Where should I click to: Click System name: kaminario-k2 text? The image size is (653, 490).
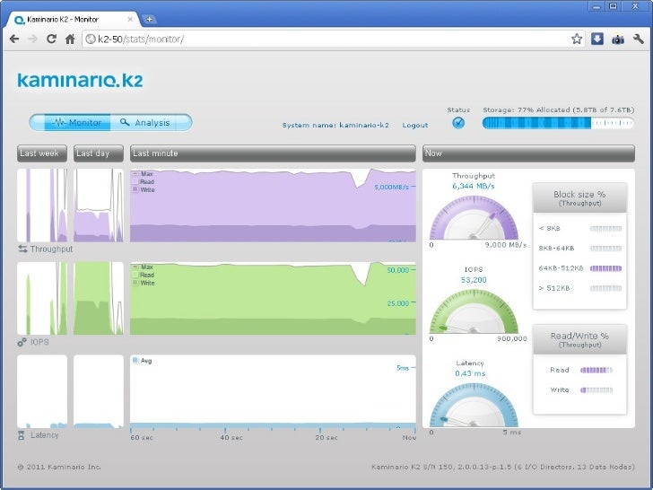pos(335,125)
